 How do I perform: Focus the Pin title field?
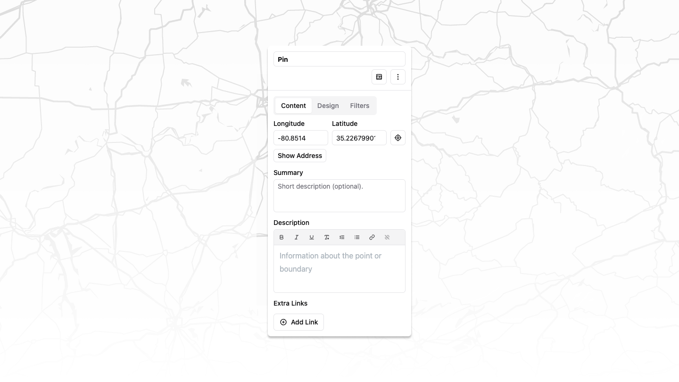(339, 59)
